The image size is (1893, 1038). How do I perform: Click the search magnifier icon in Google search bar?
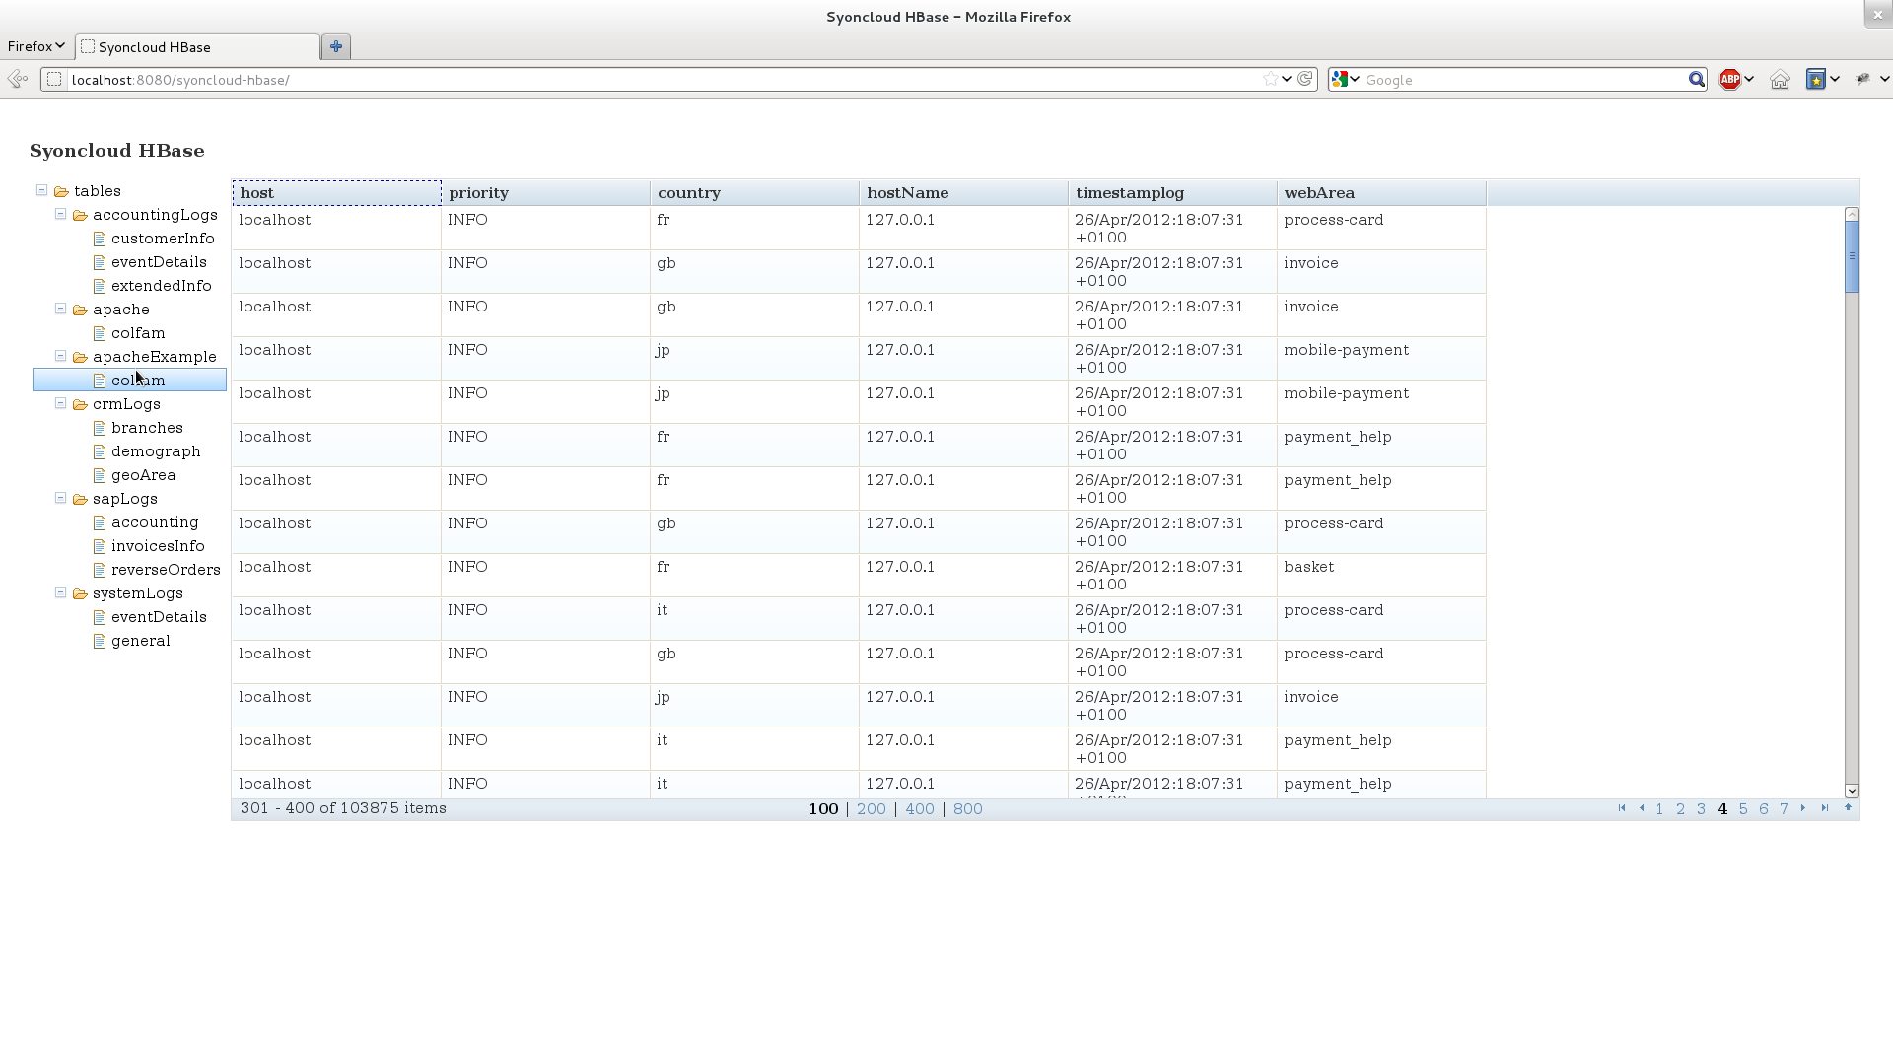(x=1696, y=79)
